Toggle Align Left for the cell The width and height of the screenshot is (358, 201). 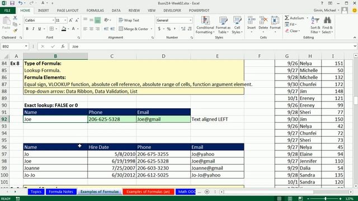tap(85, 28)
